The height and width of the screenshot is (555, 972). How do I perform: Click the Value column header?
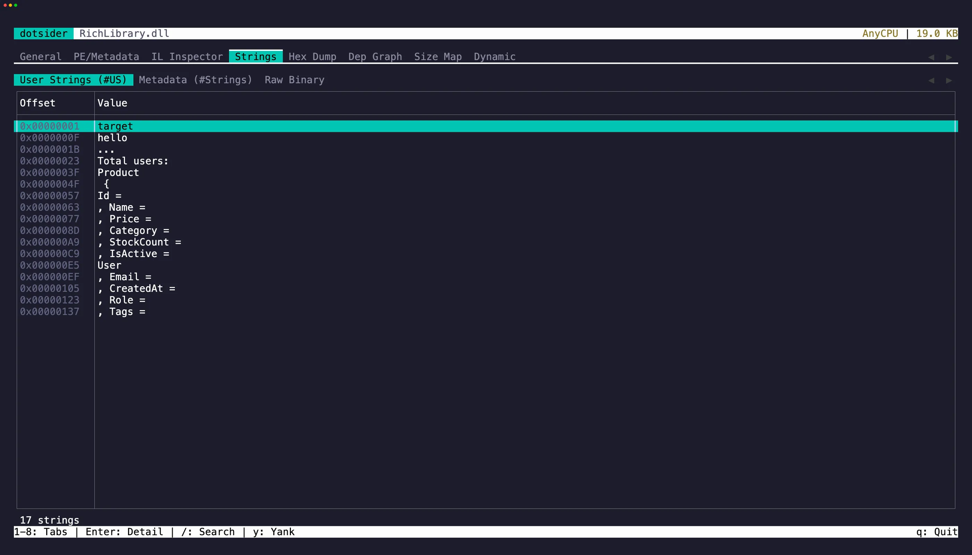point(112,103)
